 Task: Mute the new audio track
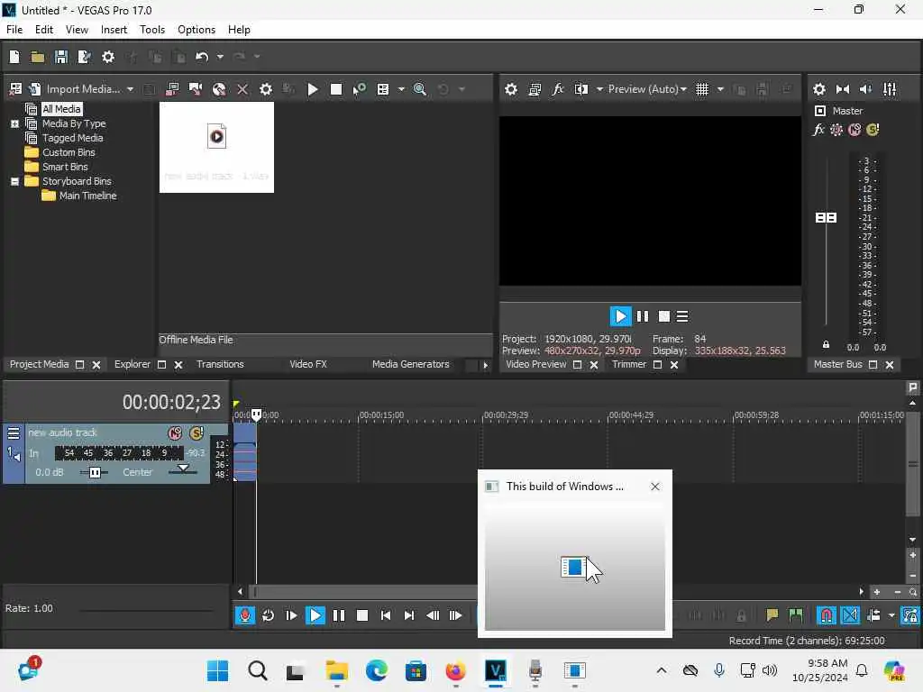point(175,433)
